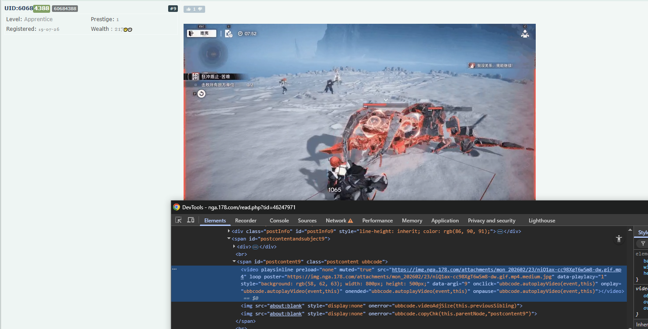This screenshot has width=648, height=329.
Task: Click the #9 post number badge
Action: (x=173, y=8)
